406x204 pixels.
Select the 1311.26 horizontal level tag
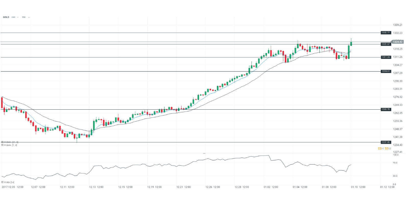click(386, 57)
